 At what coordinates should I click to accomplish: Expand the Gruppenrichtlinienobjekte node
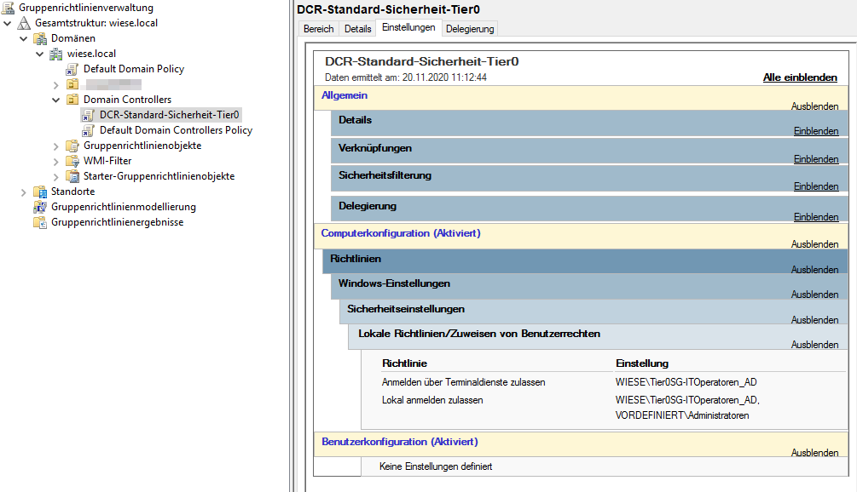coord(55,146)
